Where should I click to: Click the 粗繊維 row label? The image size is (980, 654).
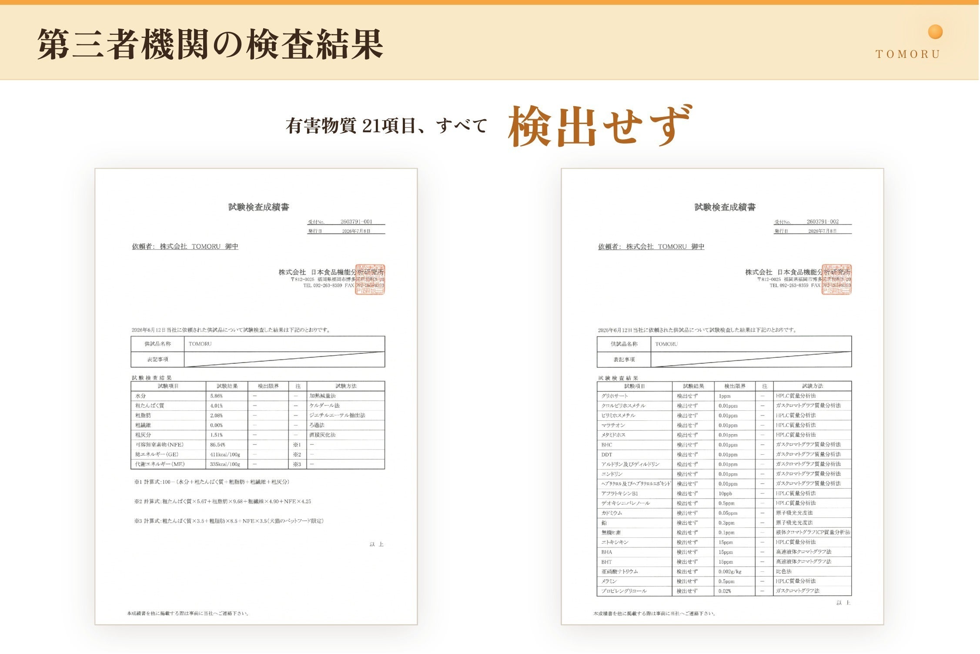point(143,425)
